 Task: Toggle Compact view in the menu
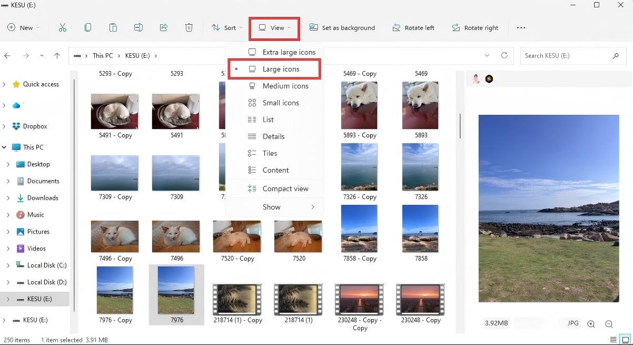click(x=285, y=189)
